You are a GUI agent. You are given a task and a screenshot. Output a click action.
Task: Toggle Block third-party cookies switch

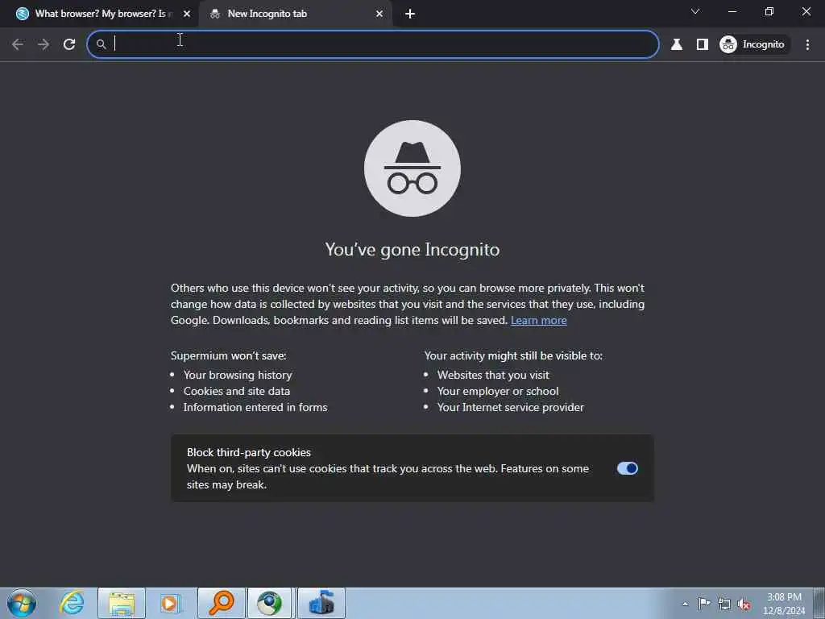[627, 468]
